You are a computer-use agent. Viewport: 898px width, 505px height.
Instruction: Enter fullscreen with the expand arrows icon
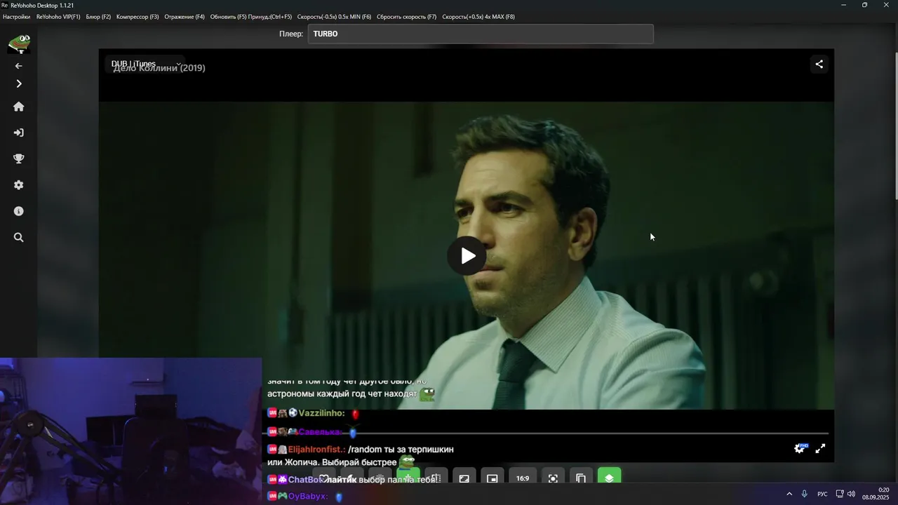tap(820, 448)
